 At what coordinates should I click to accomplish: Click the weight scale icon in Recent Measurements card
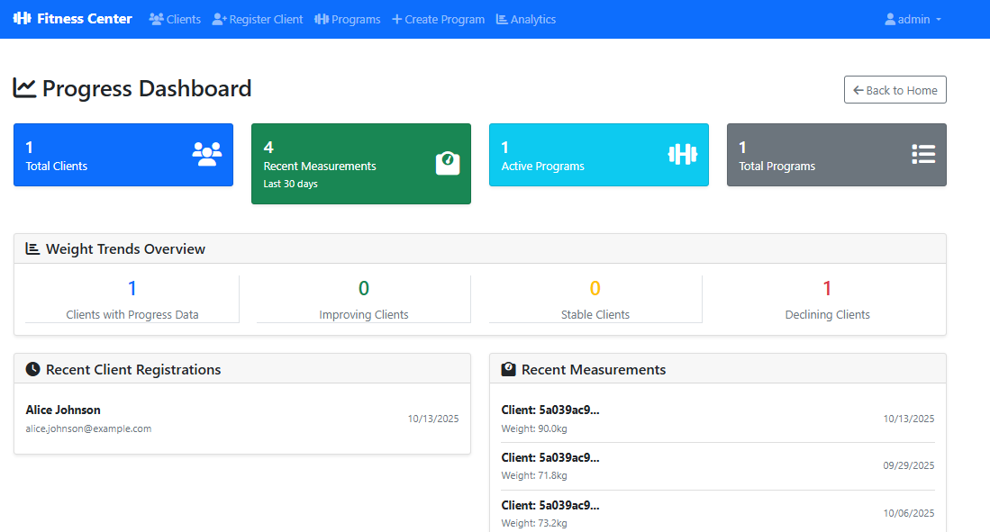click(x=448, y=163)
